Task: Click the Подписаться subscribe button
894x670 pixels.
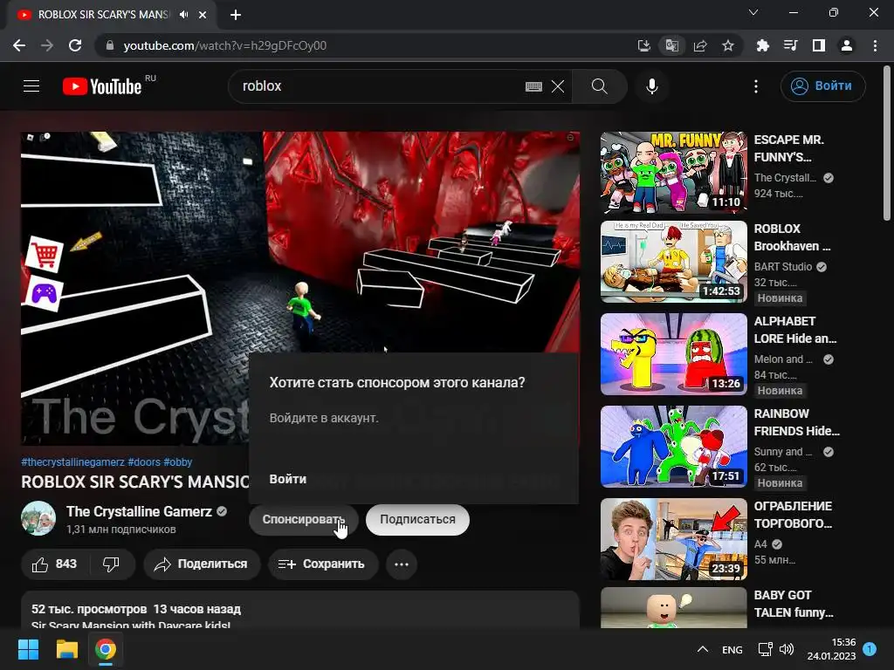Action: pos(417,520)
